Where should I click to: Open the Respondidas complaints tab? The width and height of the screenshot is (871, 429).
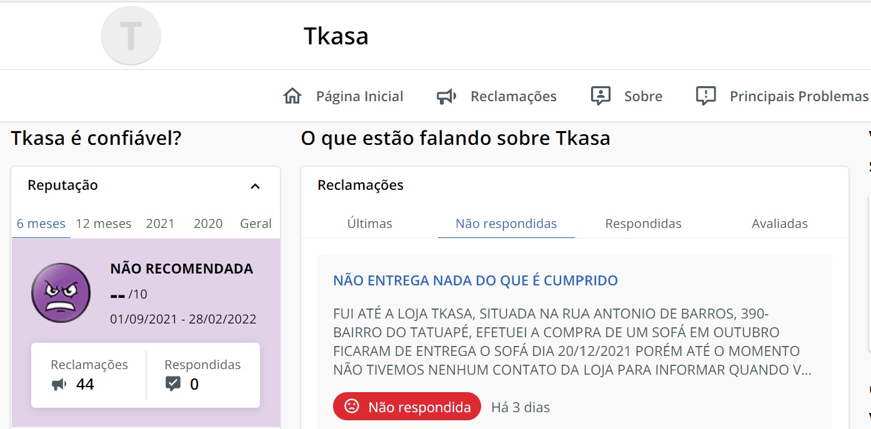point(643,224)
